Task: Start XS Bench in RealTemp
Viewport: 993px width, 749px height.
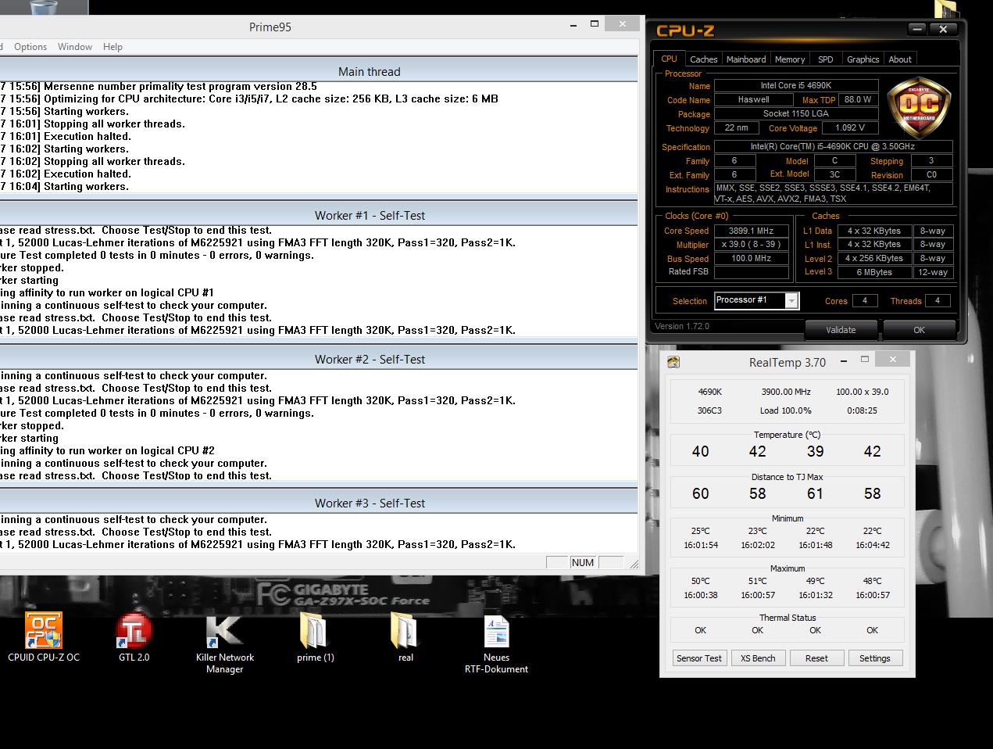Action: click(x=758, y=658)
